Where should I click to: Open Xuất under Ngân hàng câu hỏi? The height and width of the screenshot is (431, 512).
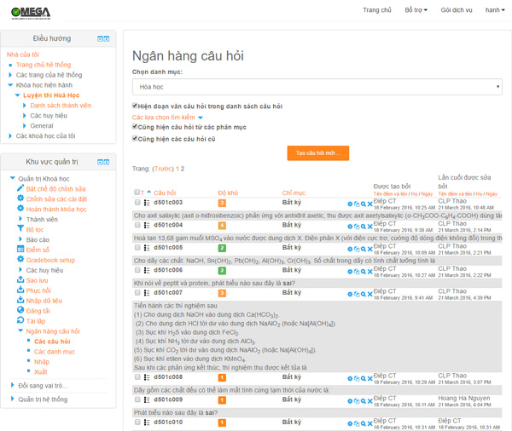coord(41,371)
